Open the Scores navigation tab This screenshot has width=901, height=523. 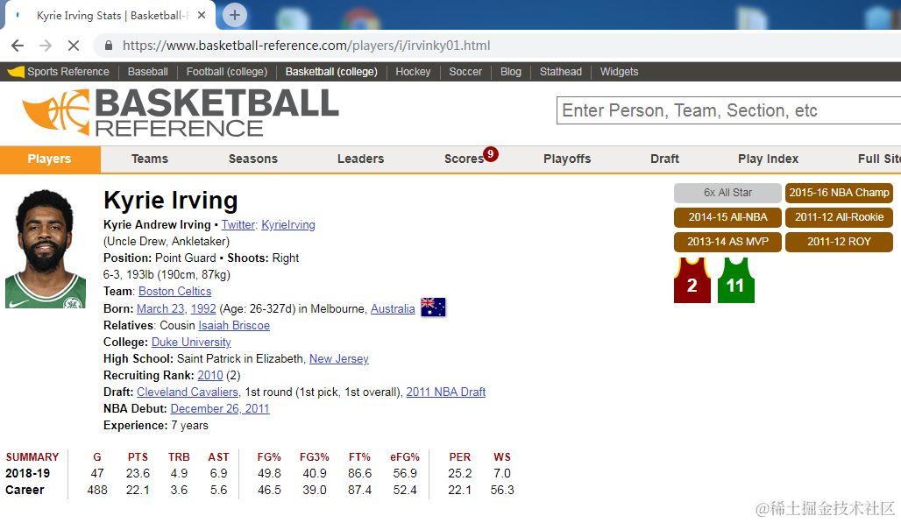464,159
